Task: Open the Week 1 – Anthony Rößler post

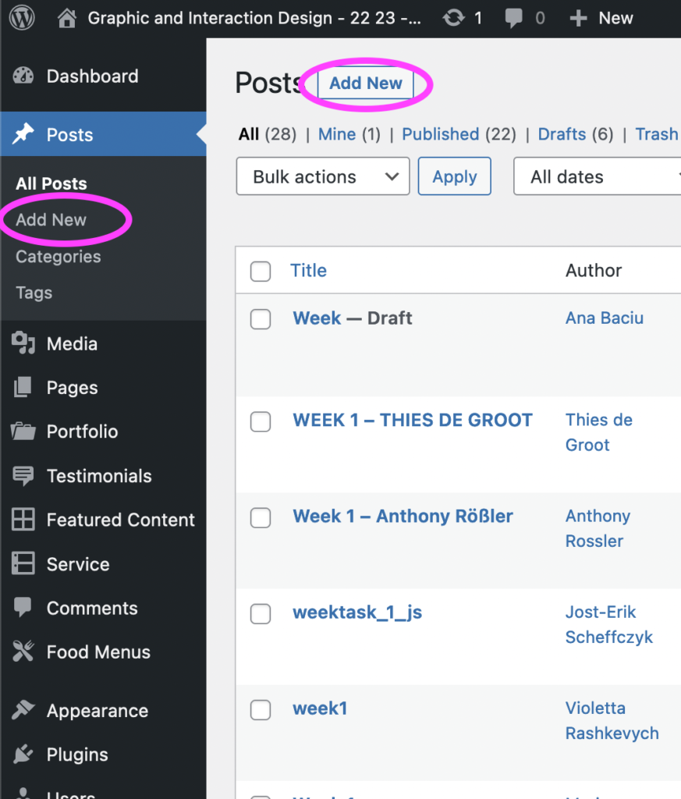Action: (x=403, y=517)
